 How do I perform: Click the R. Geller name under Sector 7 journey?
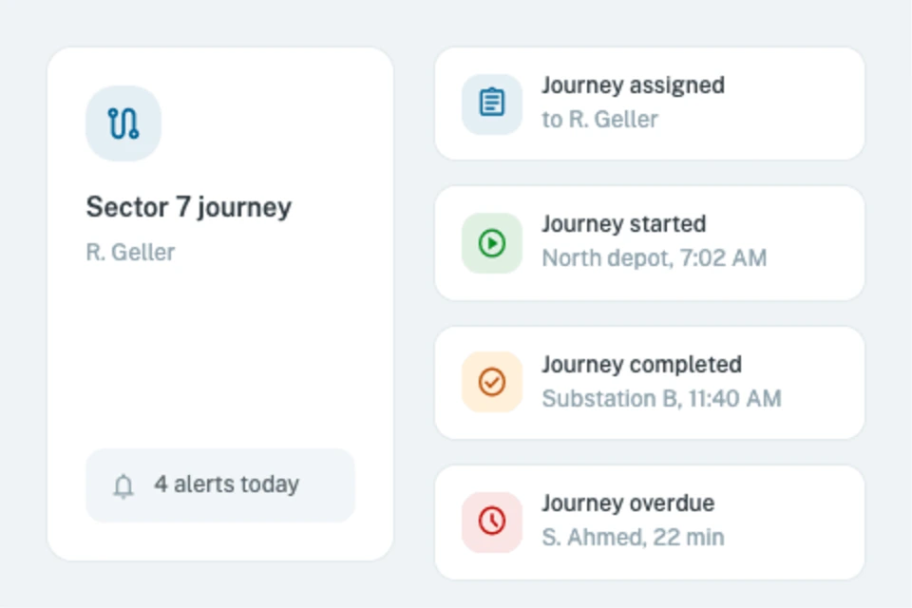tap(130, 253)
